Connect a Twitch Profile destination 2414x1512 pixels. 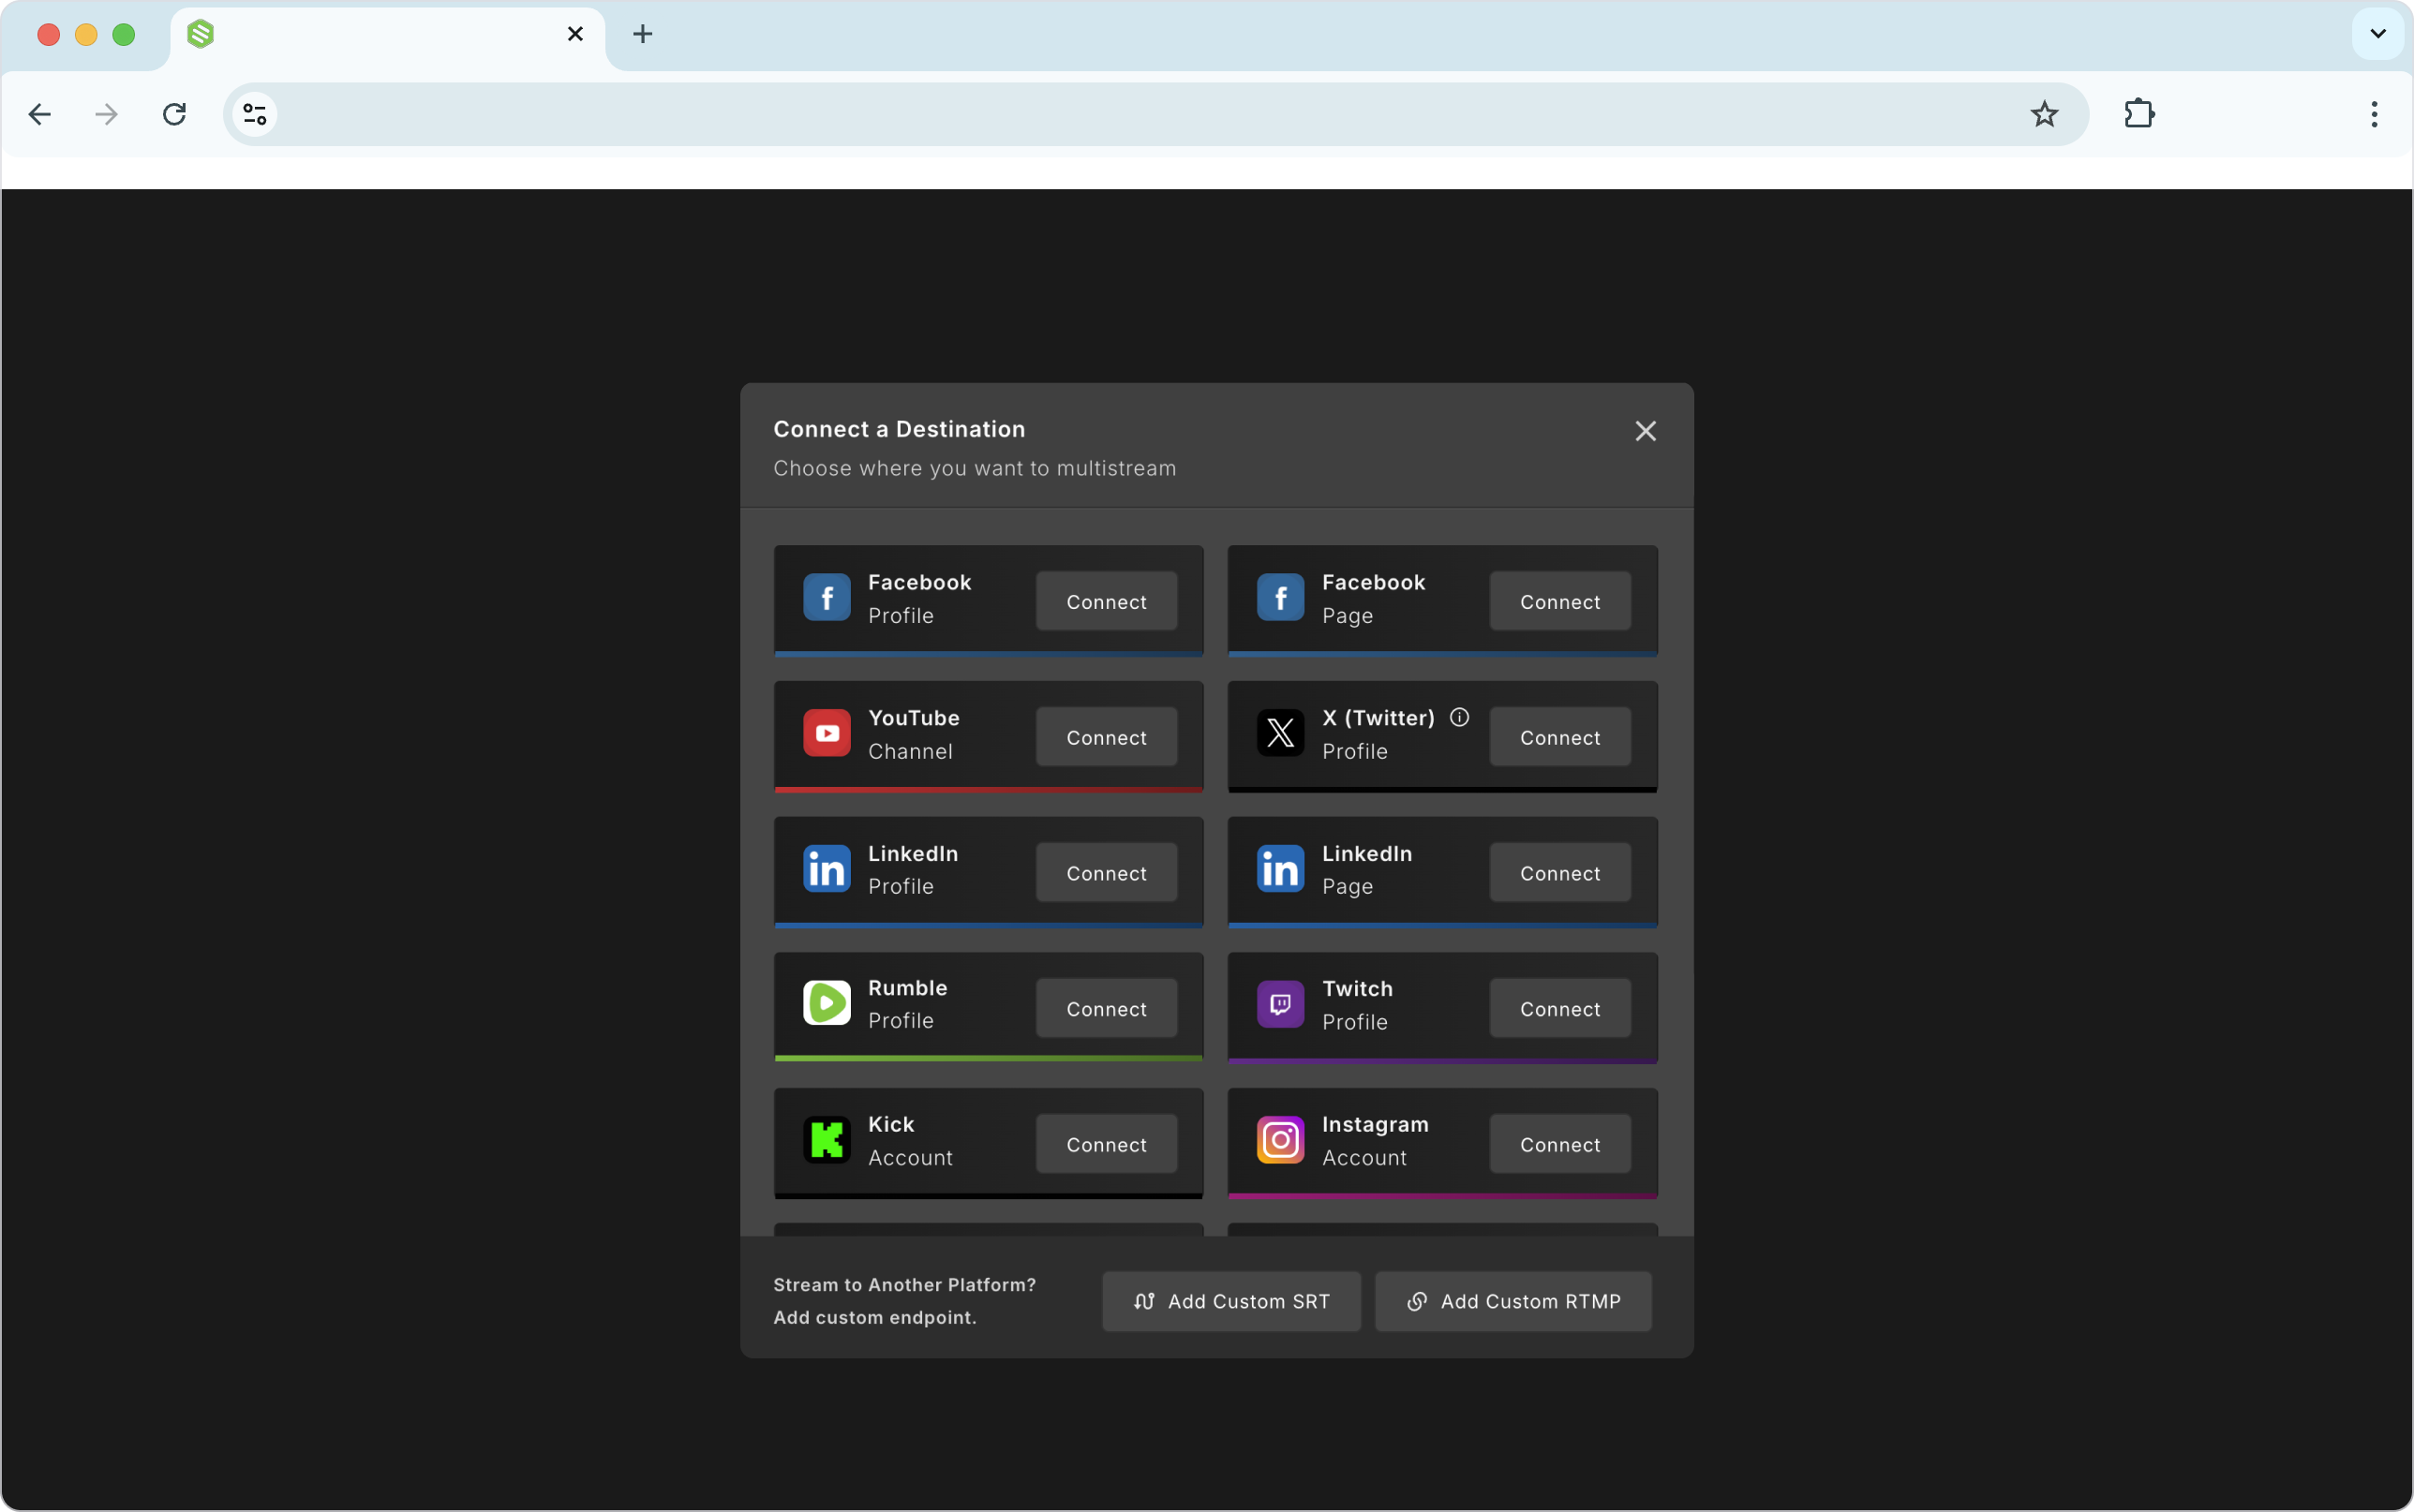point(1560,1008)
